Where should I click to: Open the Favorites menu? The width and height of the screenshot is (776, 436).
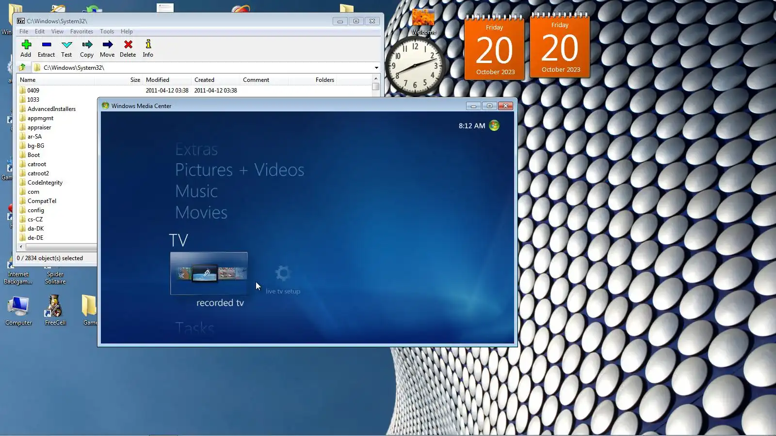click(x=81, y=31)
